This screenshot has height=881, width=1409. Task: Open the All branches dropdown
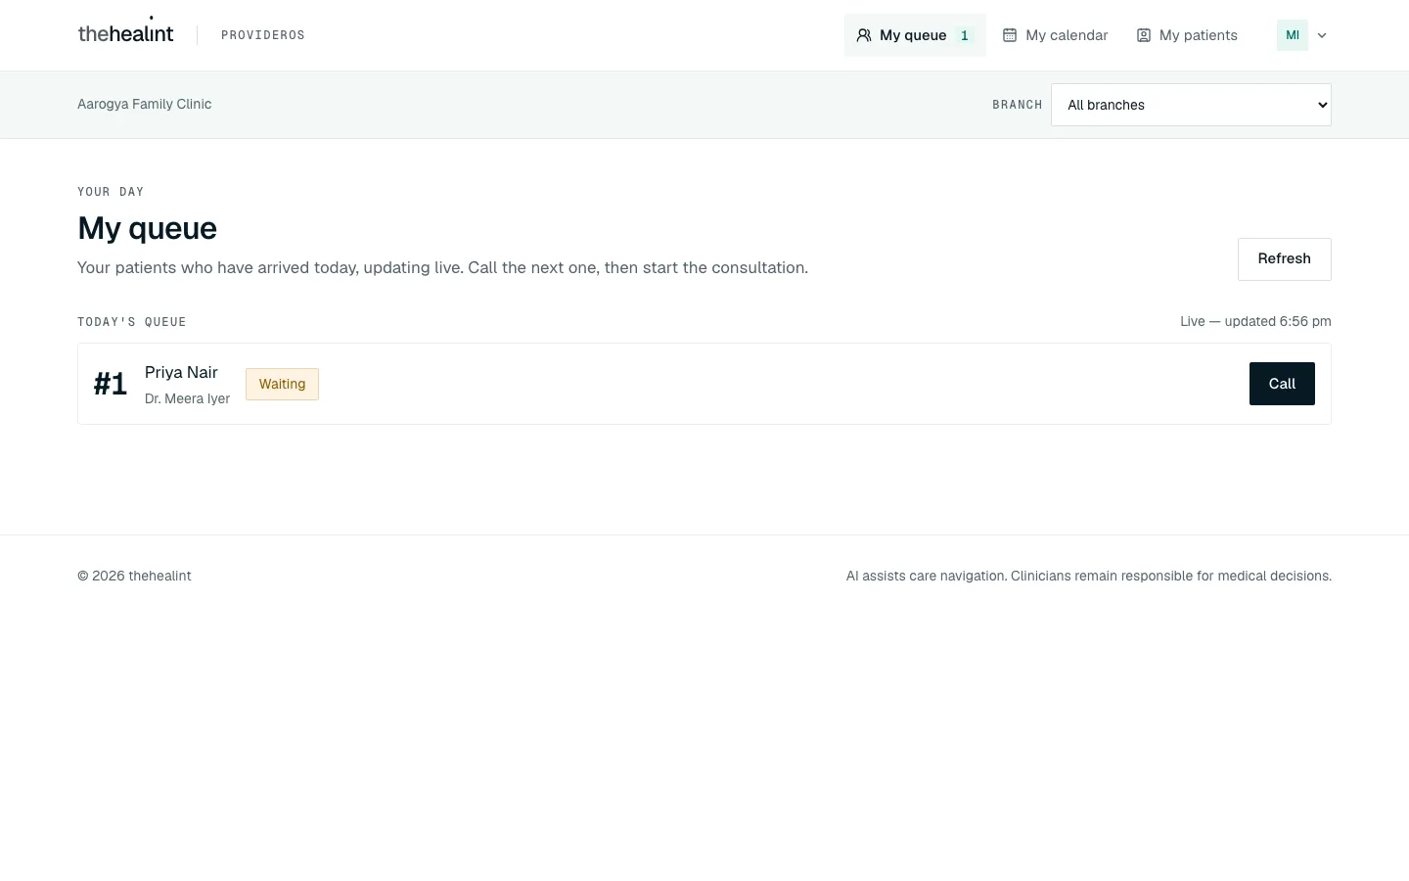coord(1191,105)
